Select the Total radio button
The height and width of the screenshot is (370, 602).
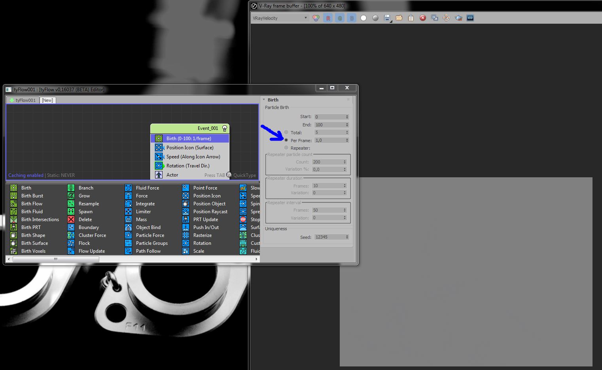(x=286, y=132)
